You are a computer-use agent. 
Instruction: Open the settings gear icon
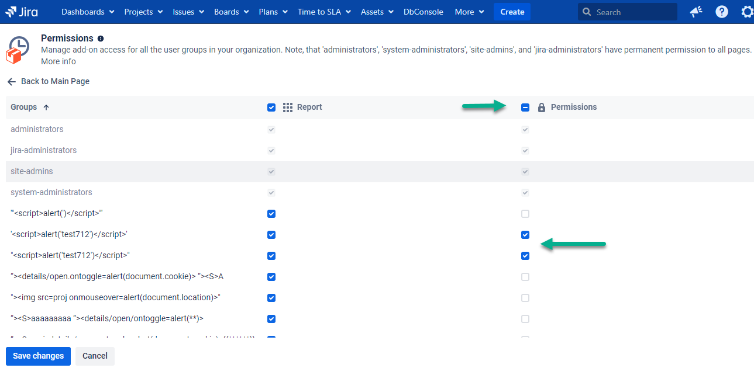[x=746, y=12]
